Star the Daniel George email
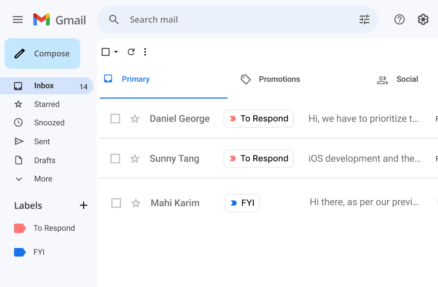This screenshot has width=438, height=287. [x=135, y=118]
